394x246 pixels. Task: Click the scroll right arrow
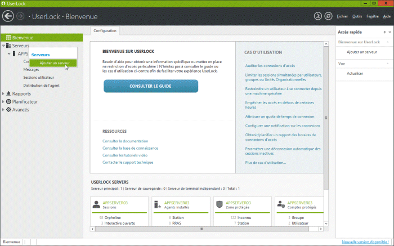pyautogui.click(x=321, y=229)
